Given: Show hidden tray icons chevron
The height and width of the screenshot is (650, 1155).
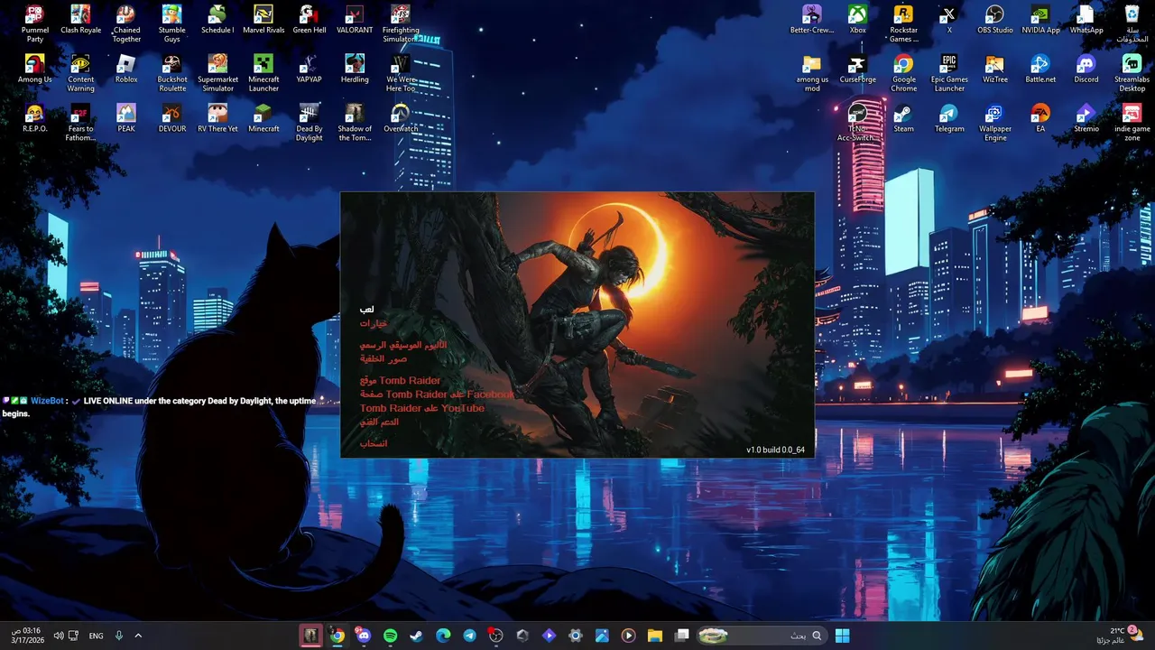Looking at the screenshot, I should click(x=138, y=636).
